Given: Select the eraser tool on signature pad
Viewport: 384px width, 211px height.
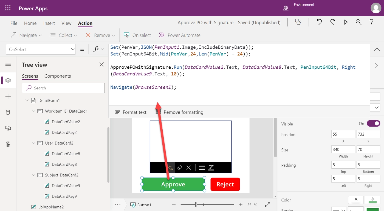Looking at the screenshot, I should pyautogui.click(x=179, y=168).
